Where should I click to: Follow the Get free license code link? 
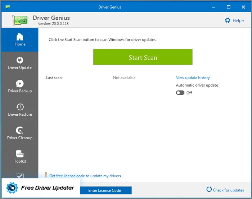(x=85, y=176)
